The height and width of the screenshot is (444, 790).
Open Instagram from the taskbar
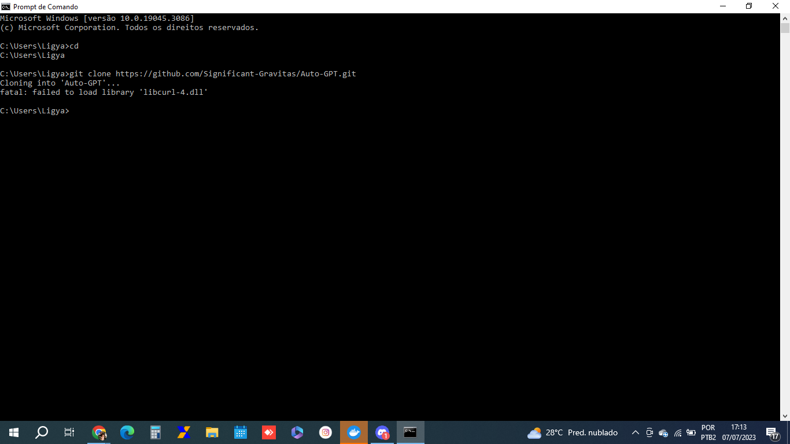pyautogui.click(x=326, y=432)
